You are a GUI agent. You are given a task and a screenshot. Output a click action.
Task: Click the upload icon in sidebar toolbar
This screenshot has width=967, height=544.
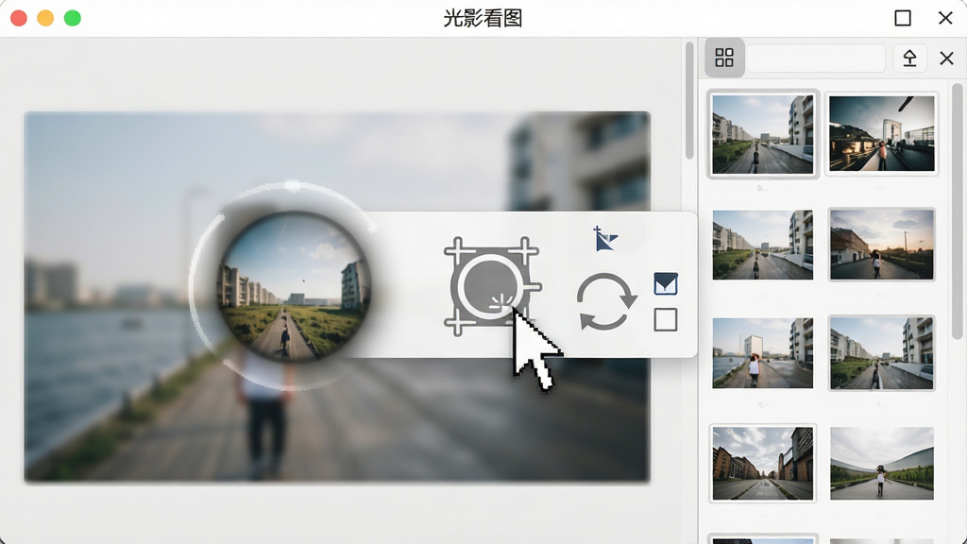pos(909,58)
